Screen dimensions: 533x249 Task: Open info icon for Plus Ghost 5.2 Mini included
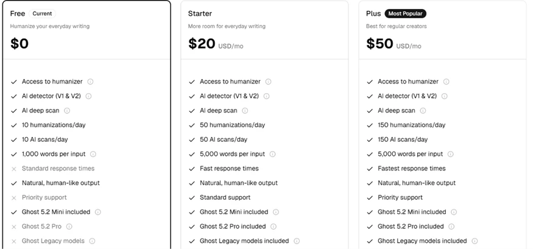454,212
